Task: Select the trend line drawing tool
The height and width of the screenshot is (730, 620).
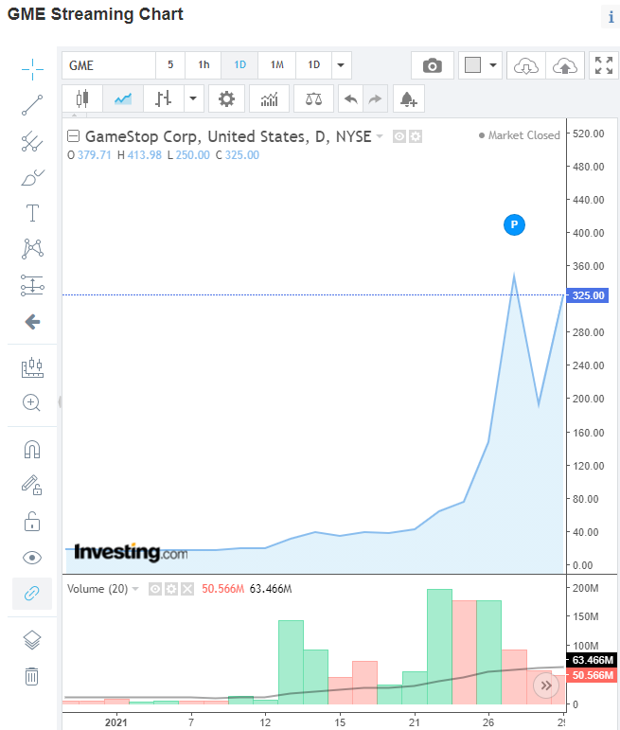Action: (x=32, y=105)
